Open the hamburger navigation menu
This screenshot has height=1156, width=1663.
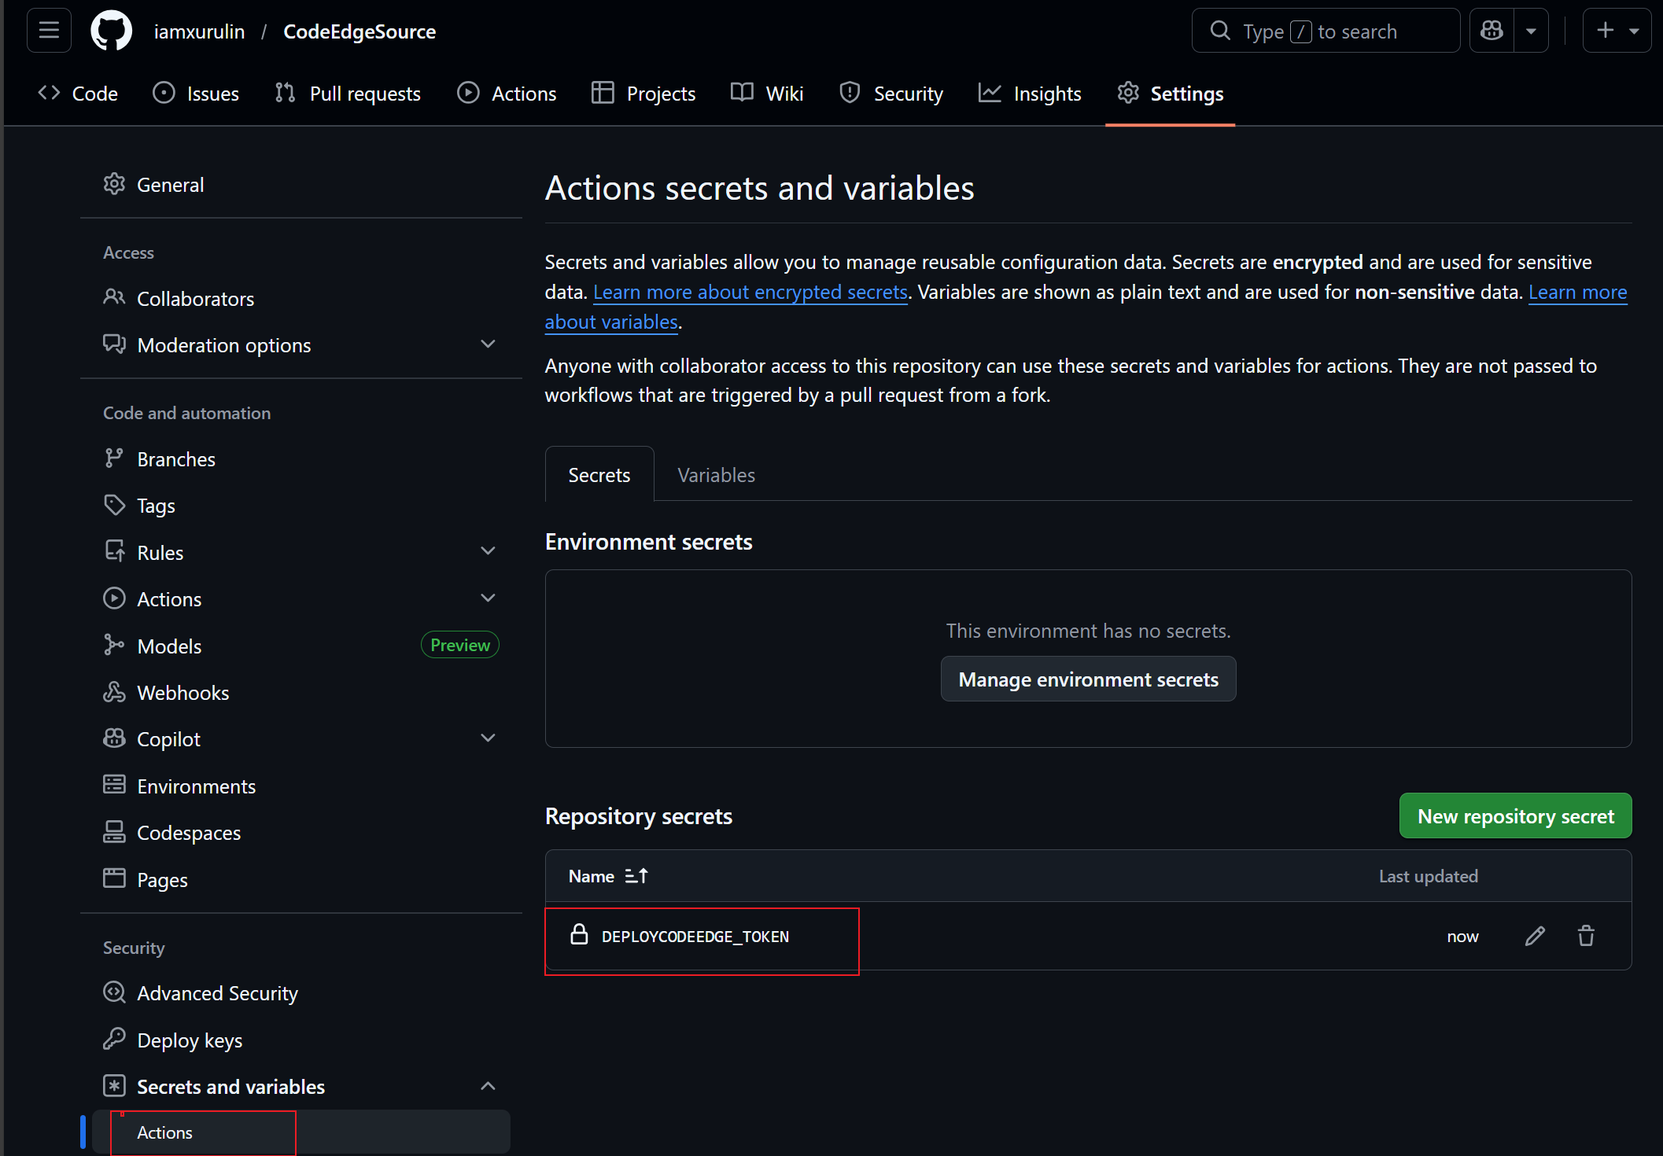tap(49, 31)
